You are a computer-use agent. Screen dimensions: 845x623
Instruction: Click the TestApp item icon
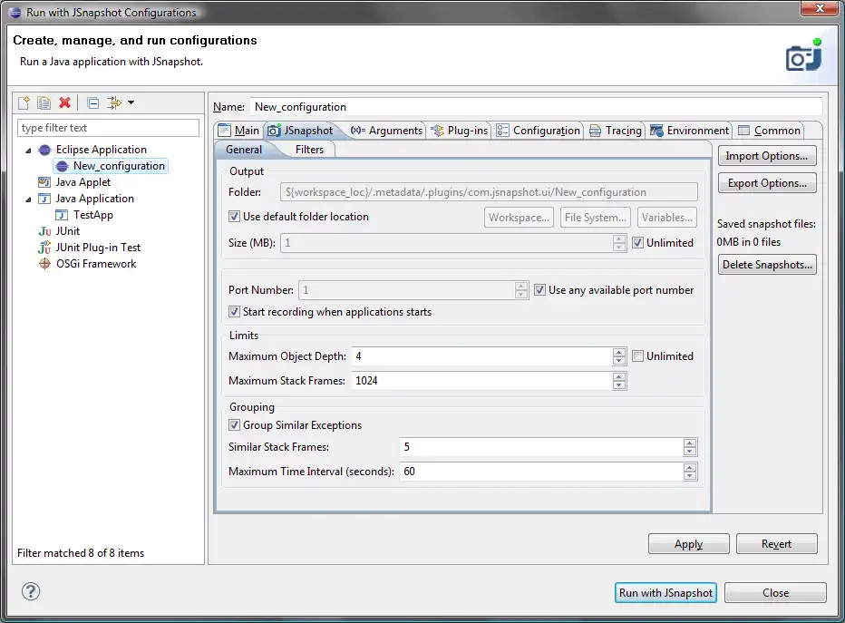coord(62,215)
